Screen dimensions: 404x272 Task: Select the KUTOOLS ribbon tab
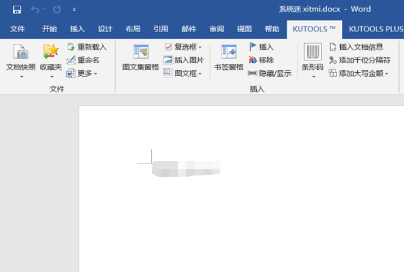tap(314, 29)
